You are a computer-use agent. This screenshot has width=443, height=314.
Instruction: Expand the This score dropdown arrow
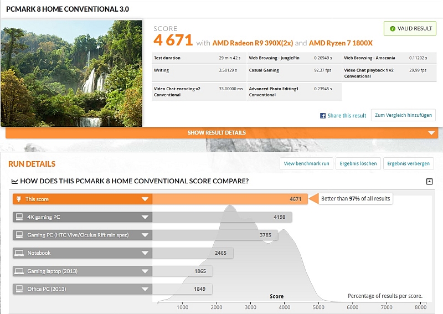coord(145,199)
